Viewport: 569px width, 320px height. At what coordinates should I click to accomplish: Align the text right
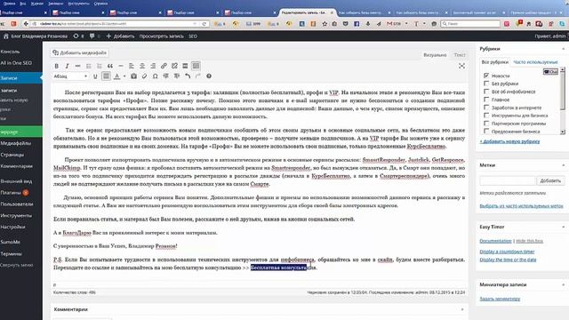coord(153,66)
